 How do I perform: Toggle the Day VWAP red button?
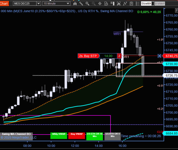click(x=77, y=136)
